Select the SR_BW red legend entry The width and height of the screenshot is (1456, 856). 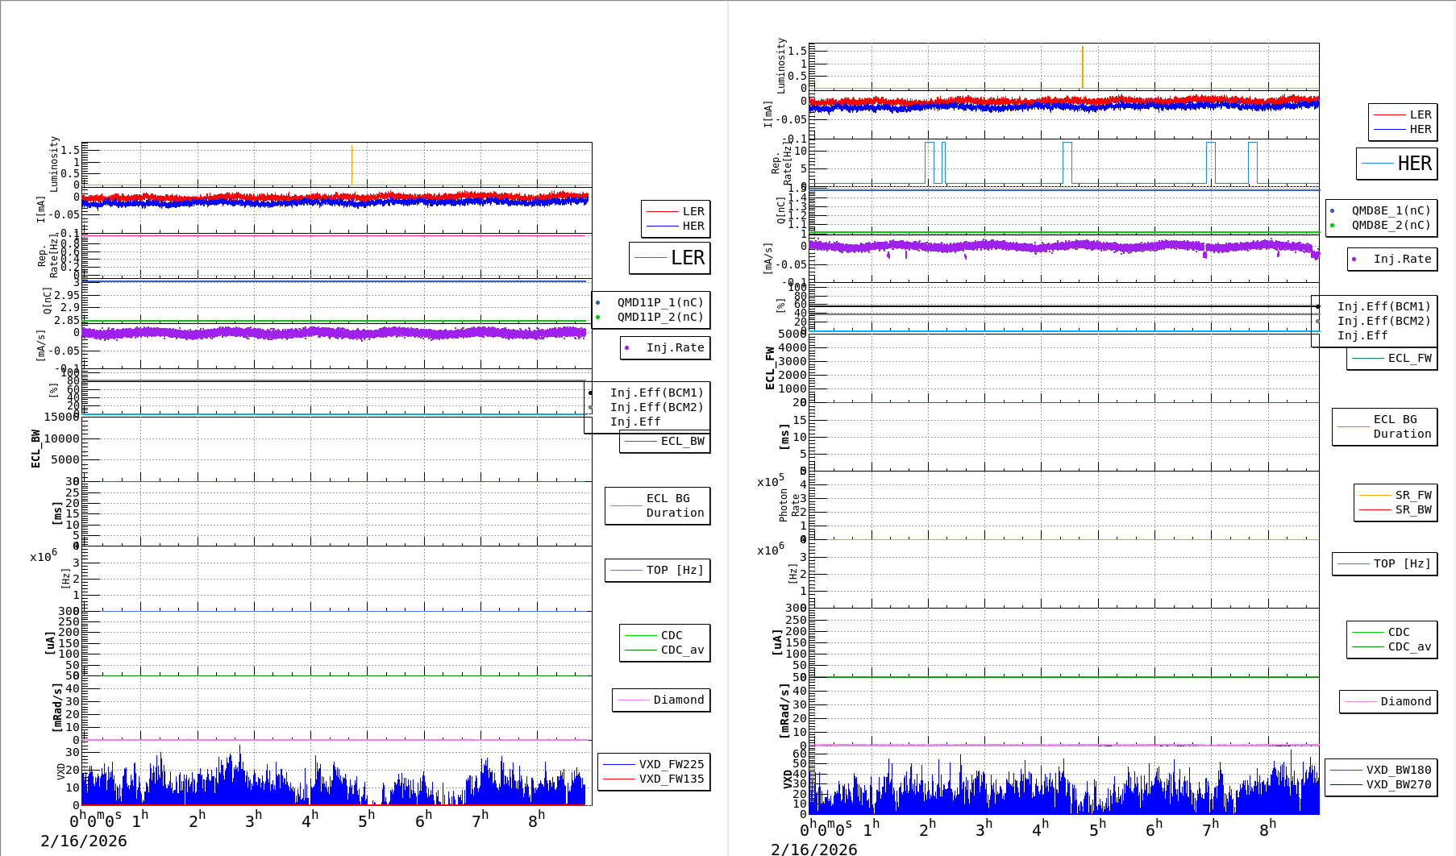(x=1396, y=509)
